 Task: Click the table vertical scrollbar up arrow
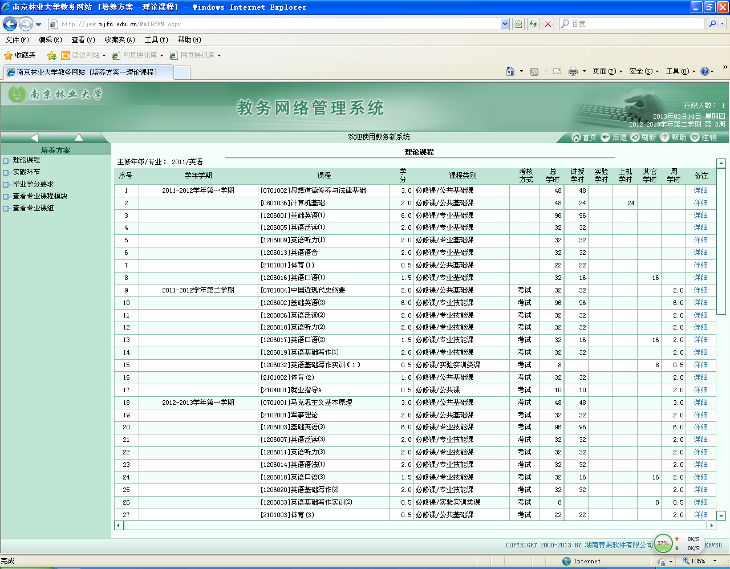721,164
